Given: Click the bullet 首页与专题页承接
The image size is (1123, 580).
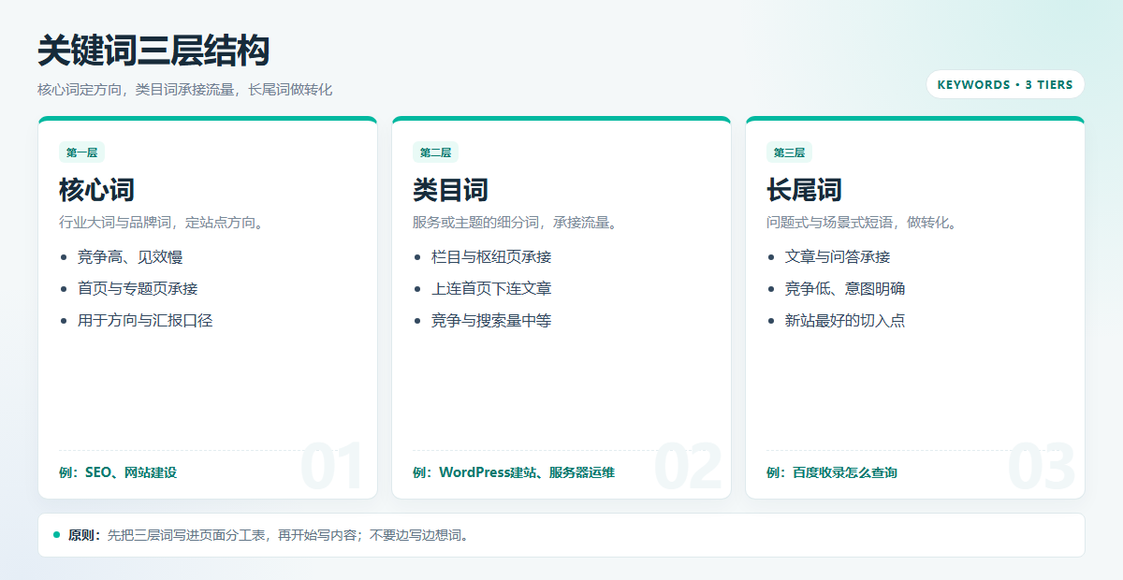Looking at the screenshot, I should pyautogui.click(x=138, y=289).
